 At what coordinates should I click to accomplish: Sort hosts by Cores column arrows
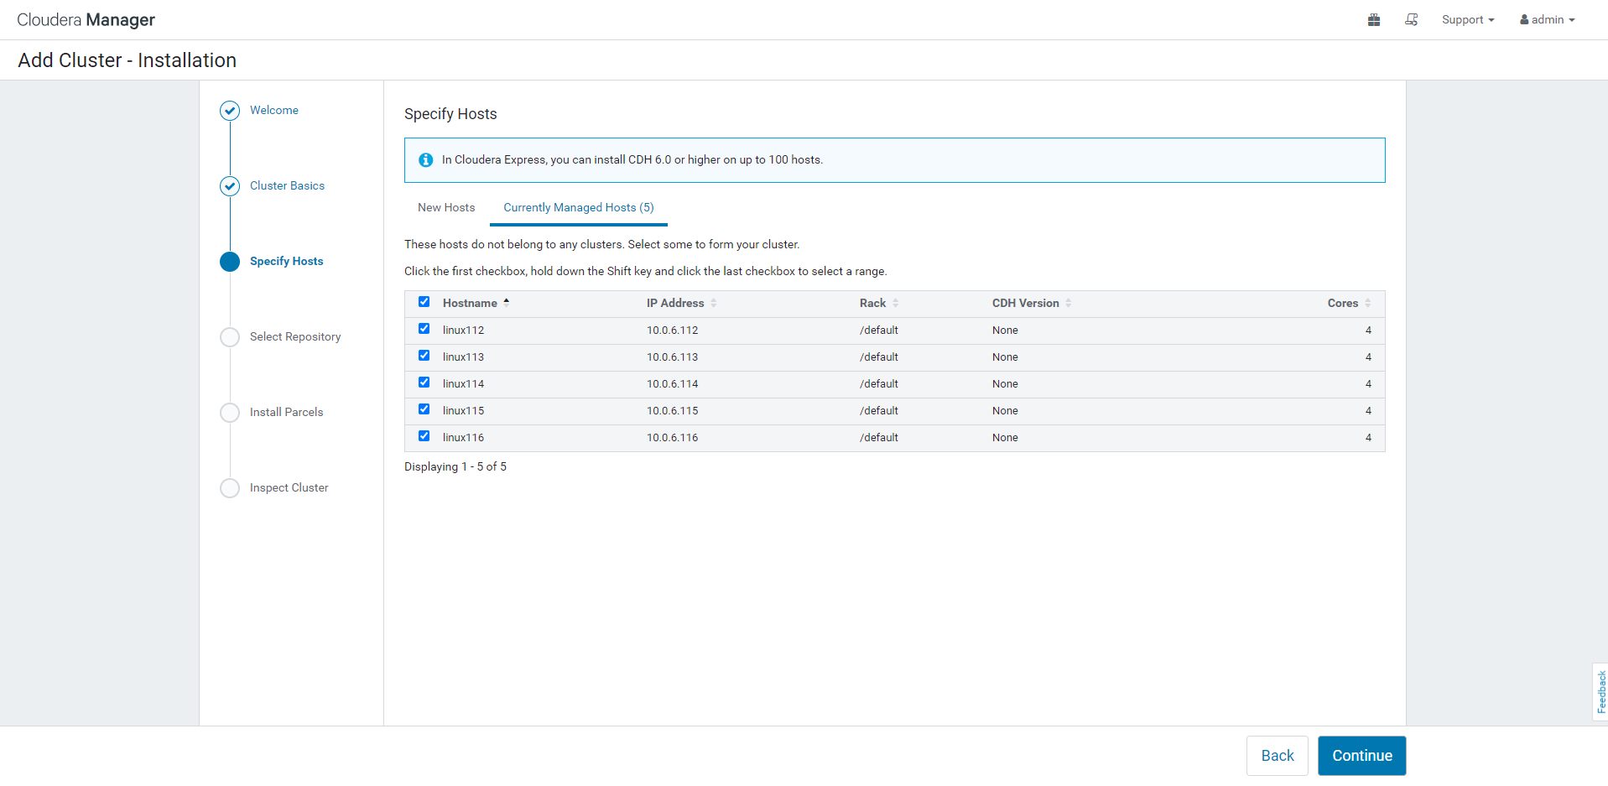click(1367, 304)
